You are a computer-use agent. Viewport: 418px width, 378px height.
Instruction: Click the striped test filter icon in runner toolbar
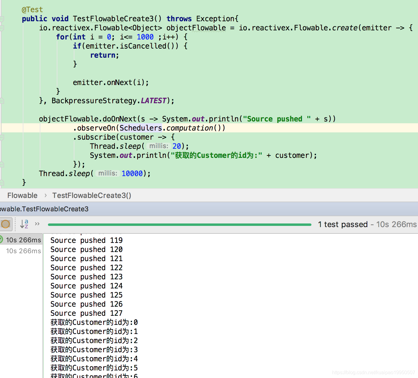(6, 224)
